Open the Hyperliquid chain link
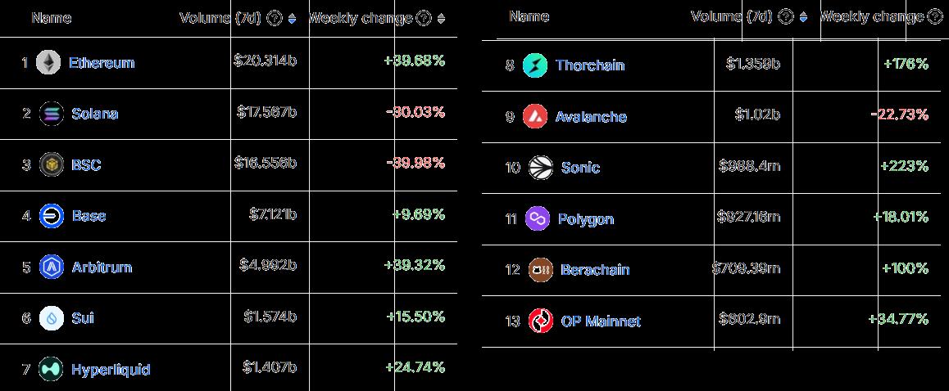Screen dimensions: 949x391 tap(111, 369)
